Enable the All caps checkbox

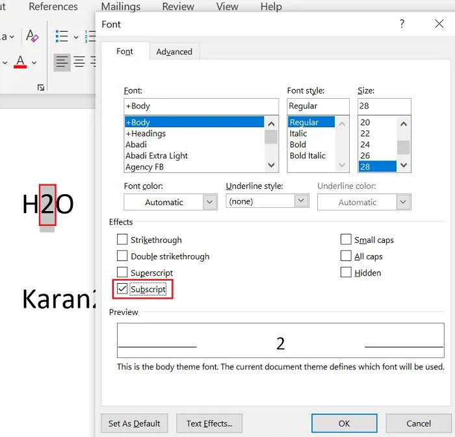pyautogui.click(x=346, y=256)
